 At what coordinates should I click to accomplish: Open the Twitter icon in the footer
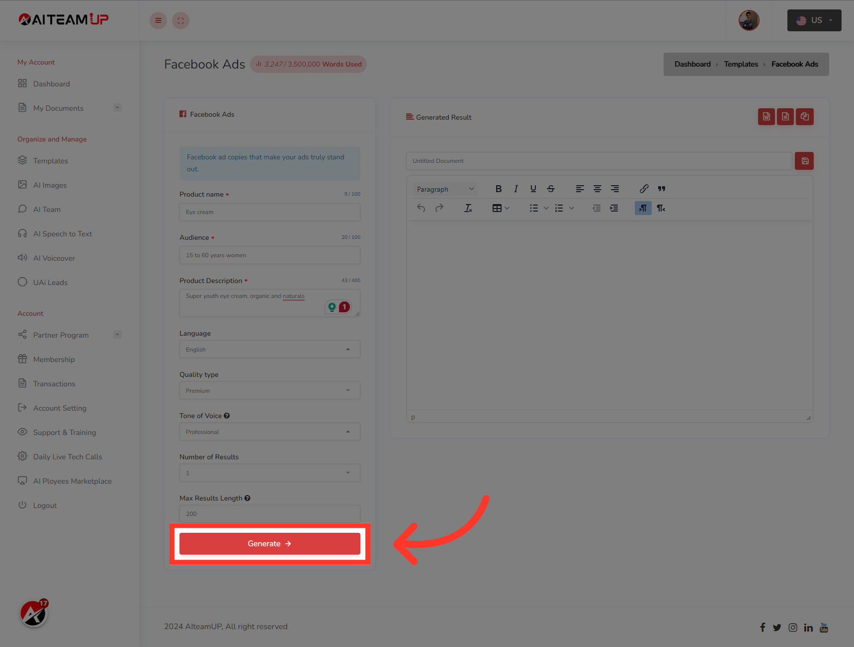point(777,628)
